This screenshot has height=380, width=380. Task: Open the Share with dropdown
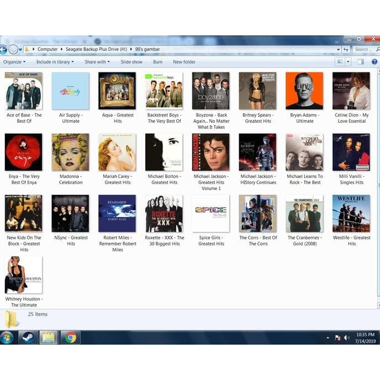97,62
